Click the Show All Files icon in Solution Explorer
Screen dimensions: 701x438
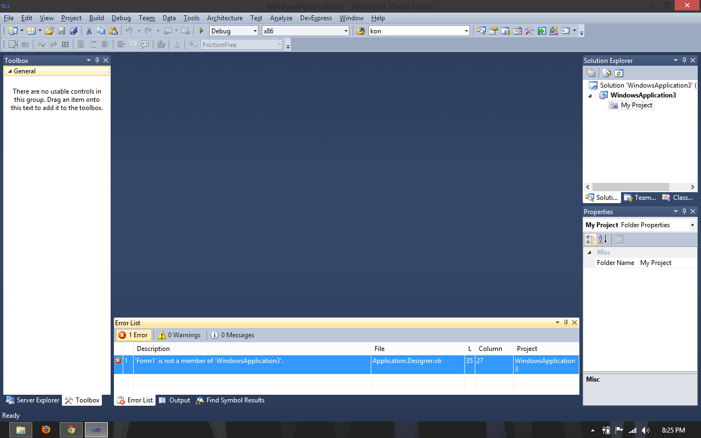click(x=607, y=73)
